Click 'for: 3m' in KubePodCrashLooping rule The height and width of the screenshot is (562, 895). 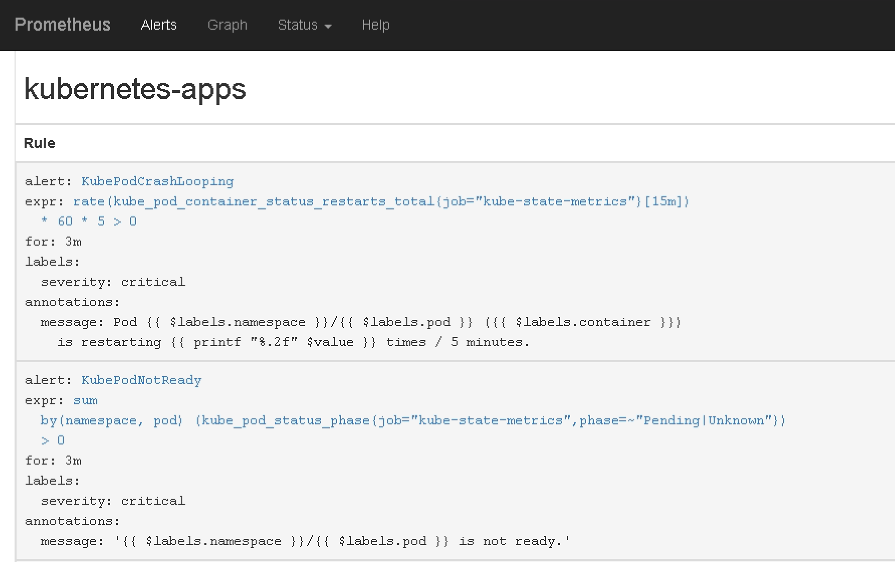(x=53, y=242)
